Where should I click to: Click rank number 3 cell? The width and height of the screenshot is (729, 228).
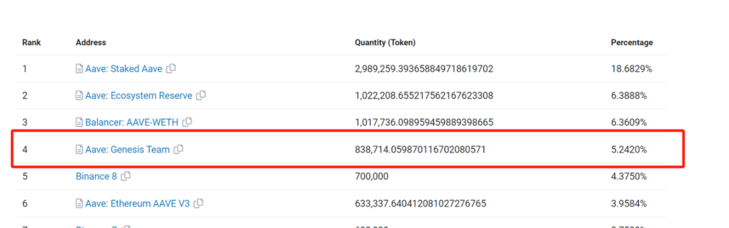[25, 123]
